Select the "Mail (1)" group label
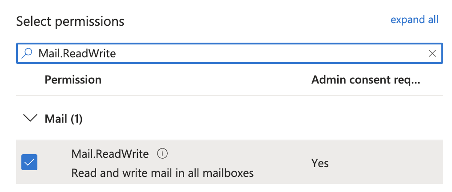The image size is (452, 192). pos(64,119)
